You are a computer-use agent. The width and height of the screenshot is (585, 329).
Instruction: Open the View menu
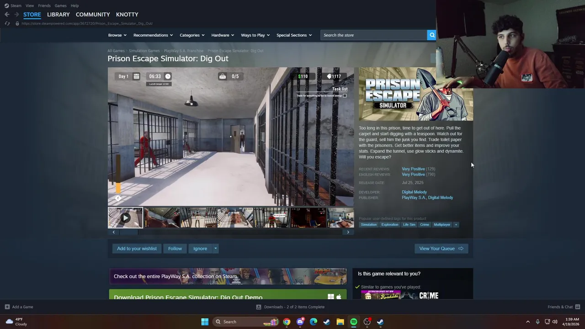(30, 5)
